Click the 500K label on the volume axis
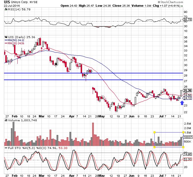Image resolution: width=193 pixels, height=177 pixels. coord(187,141)
